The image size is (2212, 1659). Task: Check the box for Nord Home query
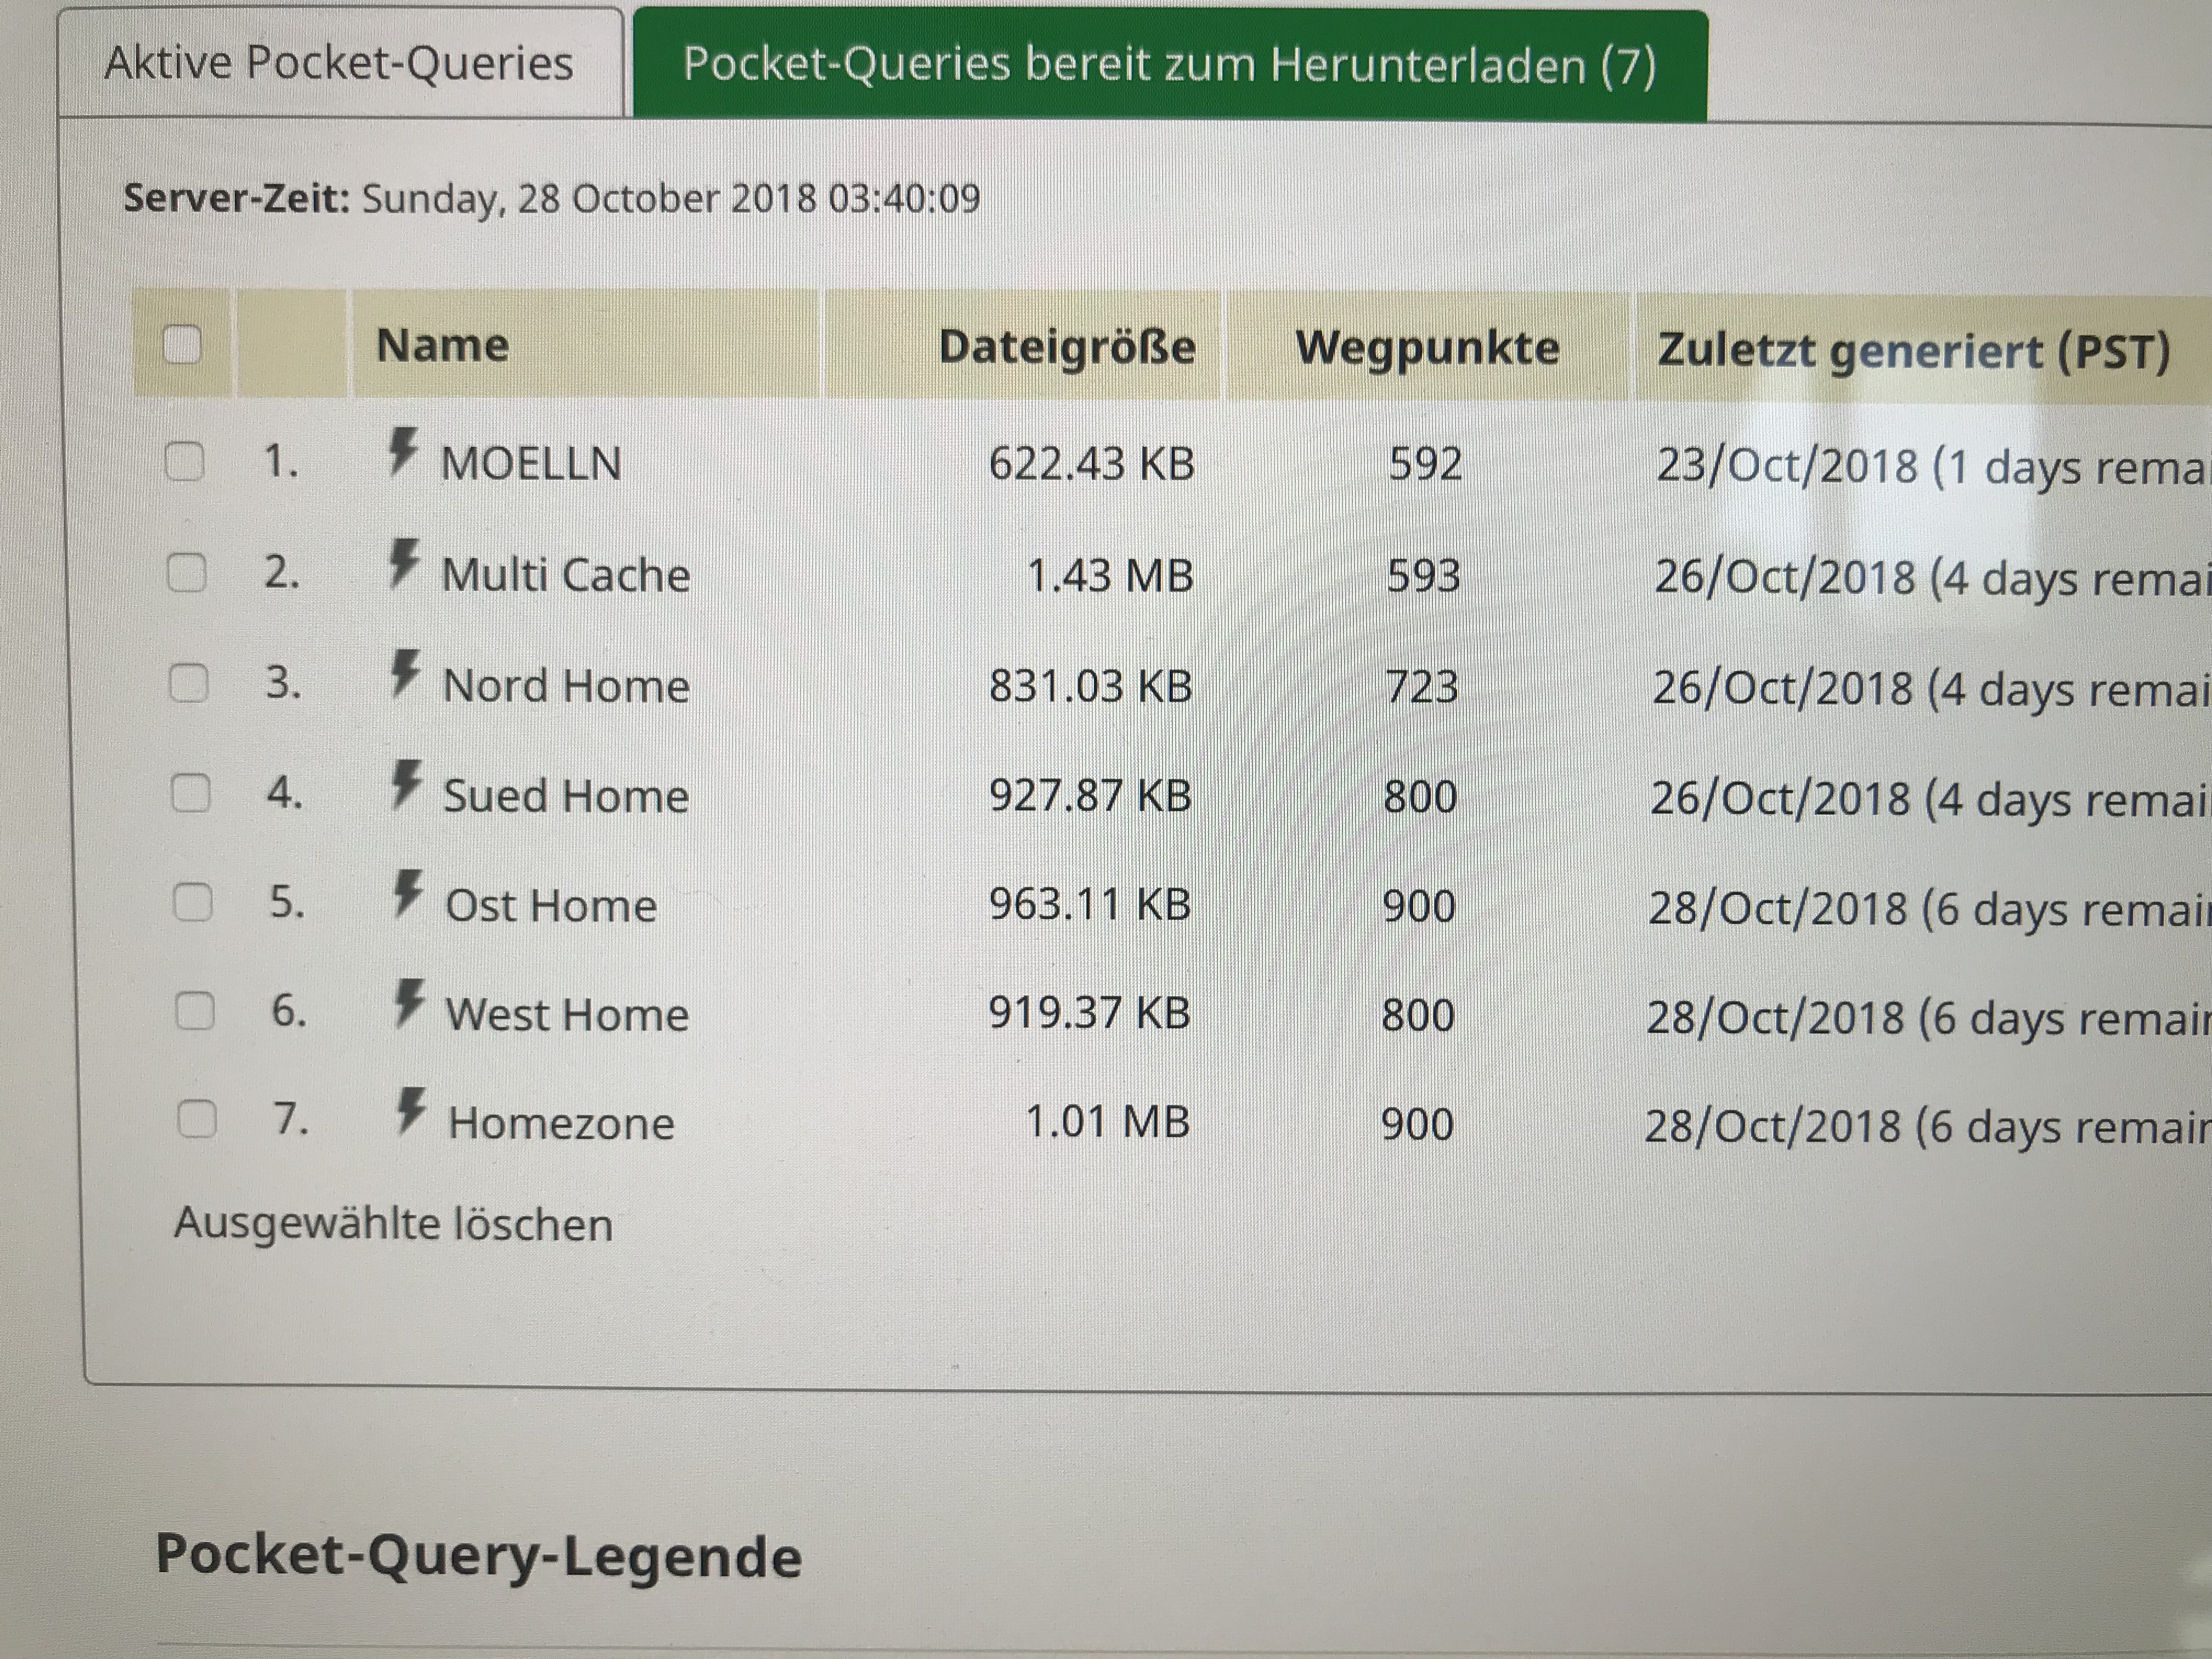188,684
